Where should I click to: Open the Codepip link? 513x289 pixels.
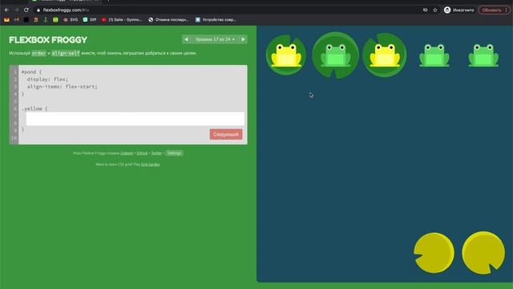pyautogui.click(x=127, y=153)
